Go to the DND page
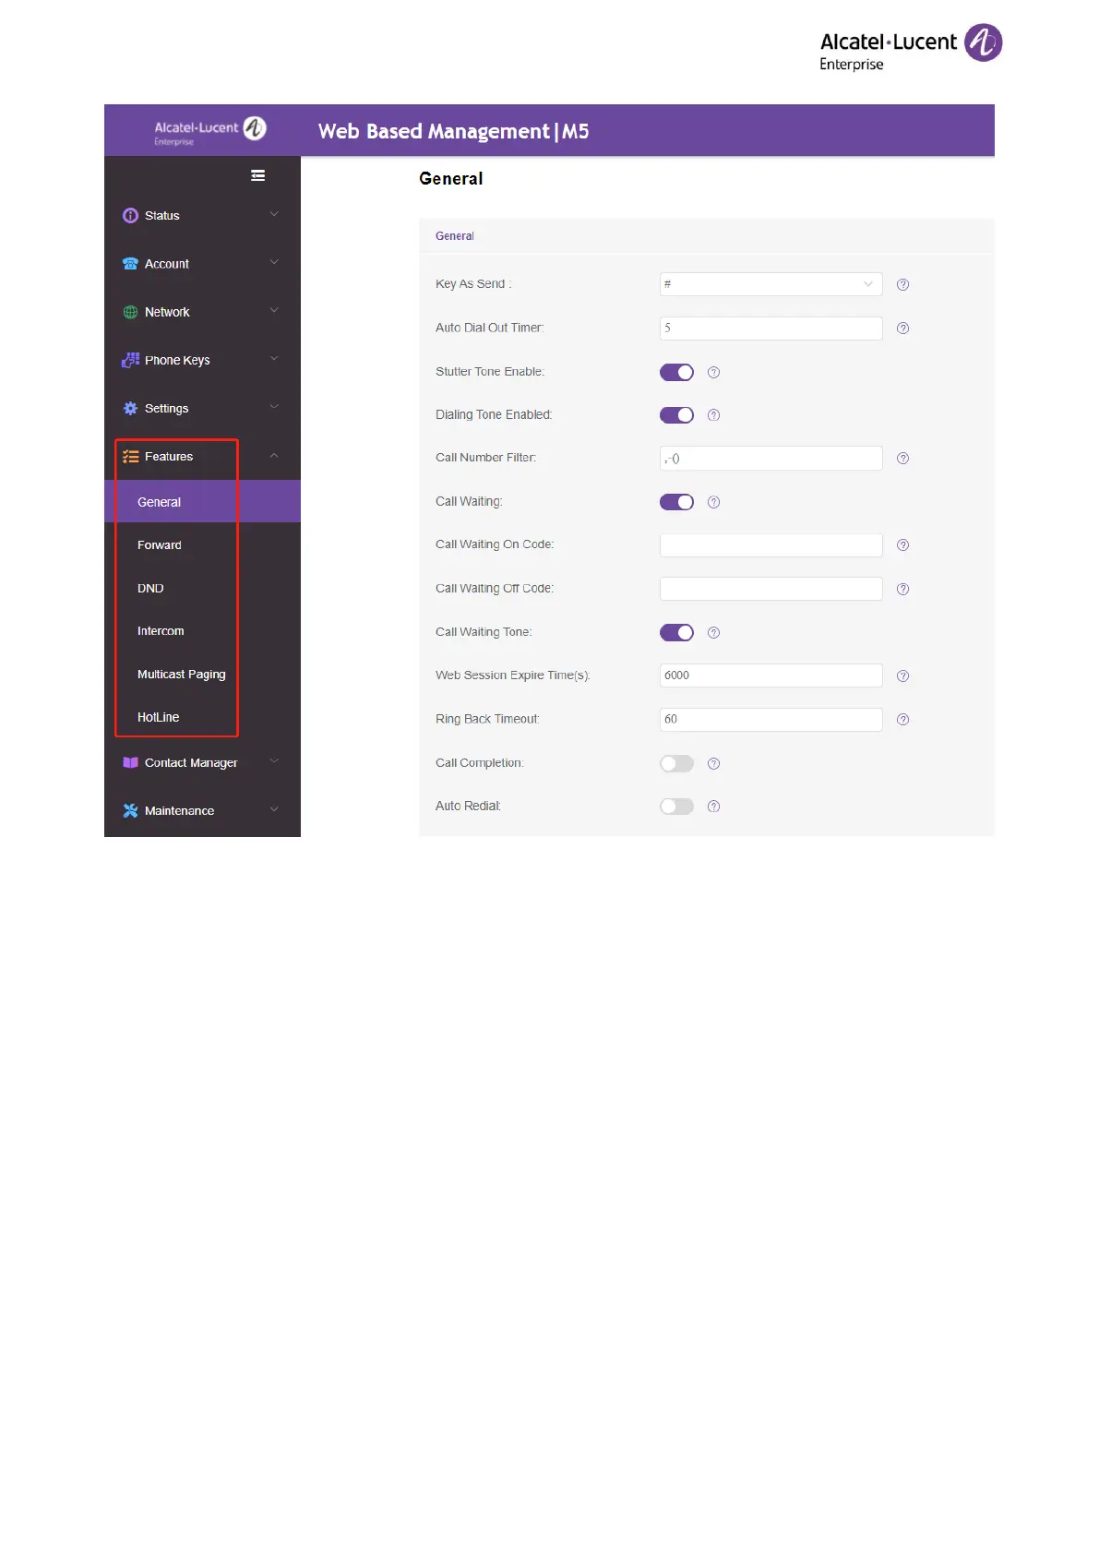Screen dimensions: 1099x1554 pos(150,589)
